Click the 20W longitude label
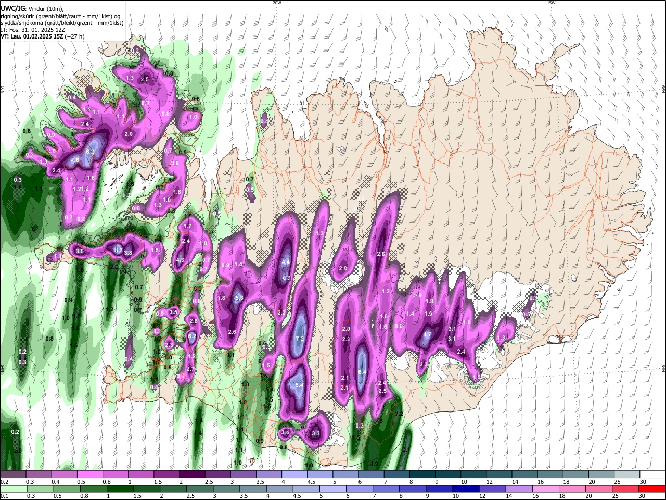Screen dimensions: 666x500 point(277,3)
